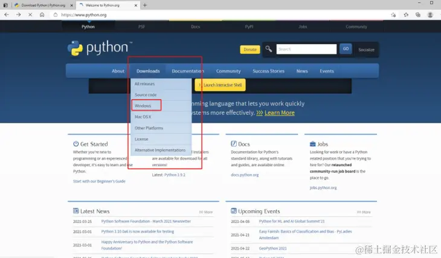The width and height of the screenshot is (441, 258).
Task: Open the PyPI top navigation tab
Action: pos(249,27)
